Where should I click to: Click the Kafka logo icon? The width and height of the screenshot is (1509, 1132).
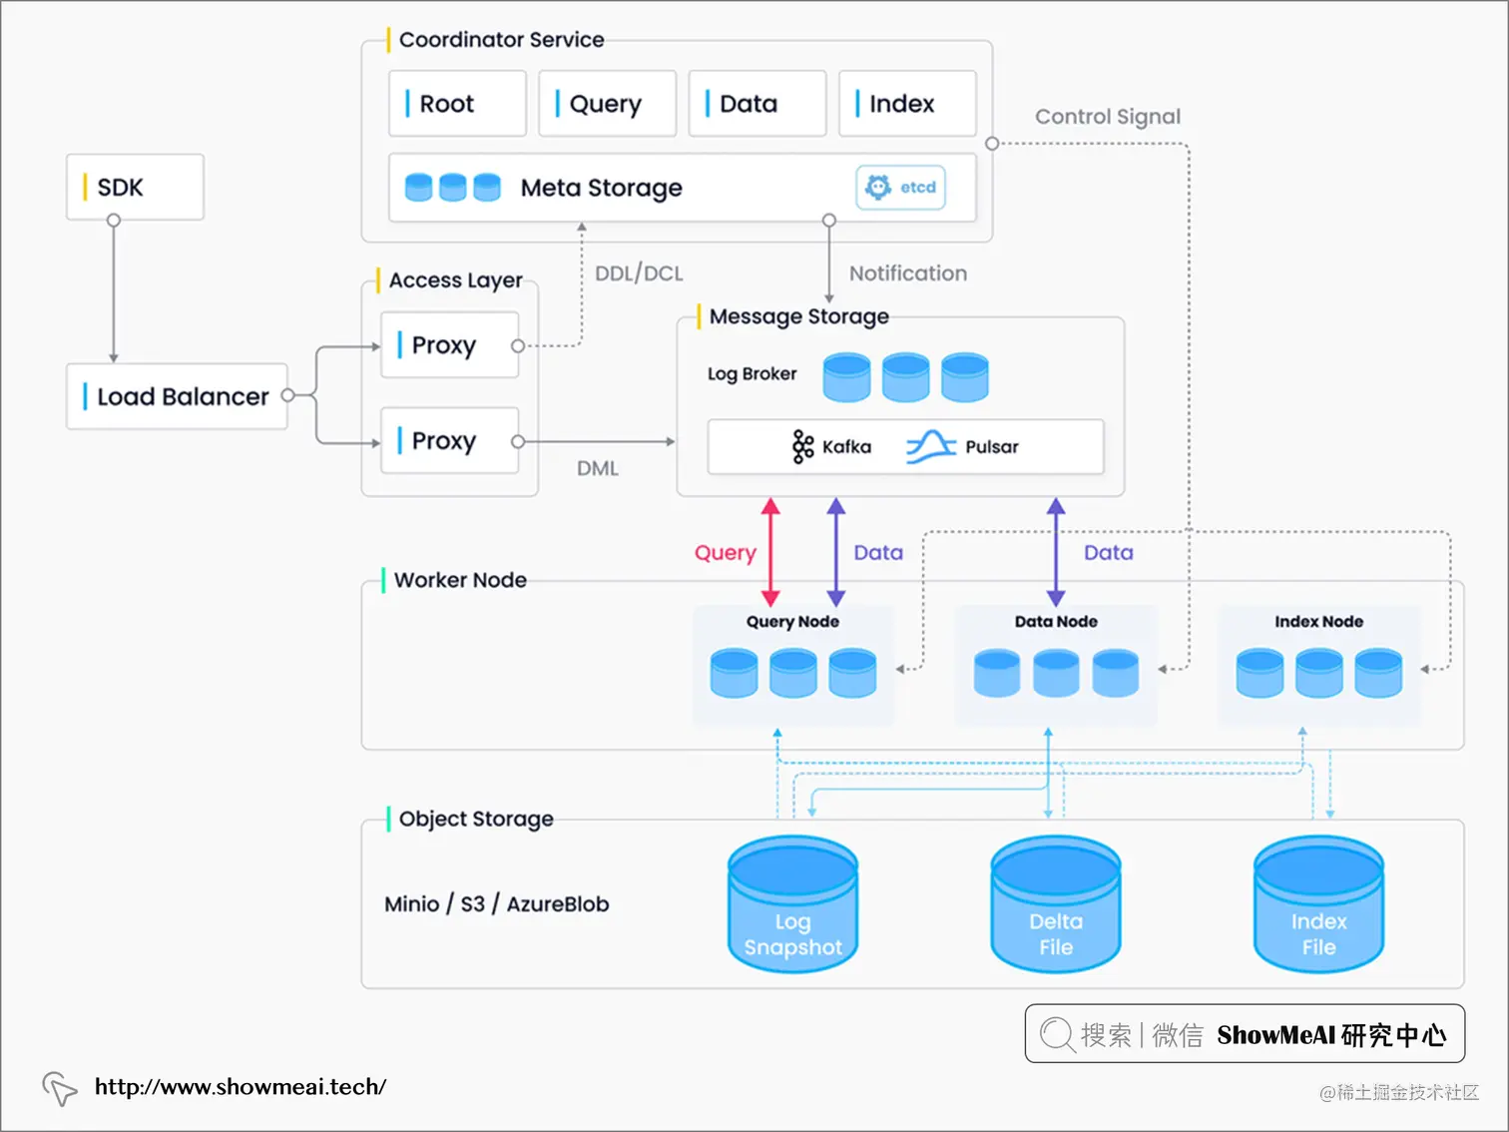(802, 446)
